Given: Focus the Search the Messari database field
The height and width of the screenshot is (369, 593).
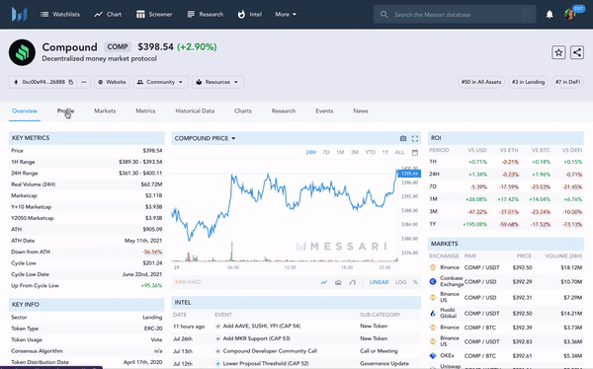Looking at the screenshot, I should [455, 15].
